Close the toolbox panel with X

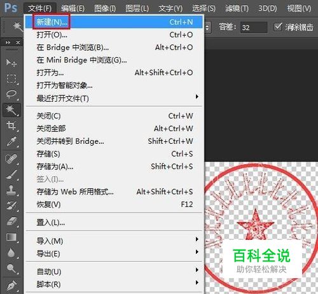[x=18, y=43]
